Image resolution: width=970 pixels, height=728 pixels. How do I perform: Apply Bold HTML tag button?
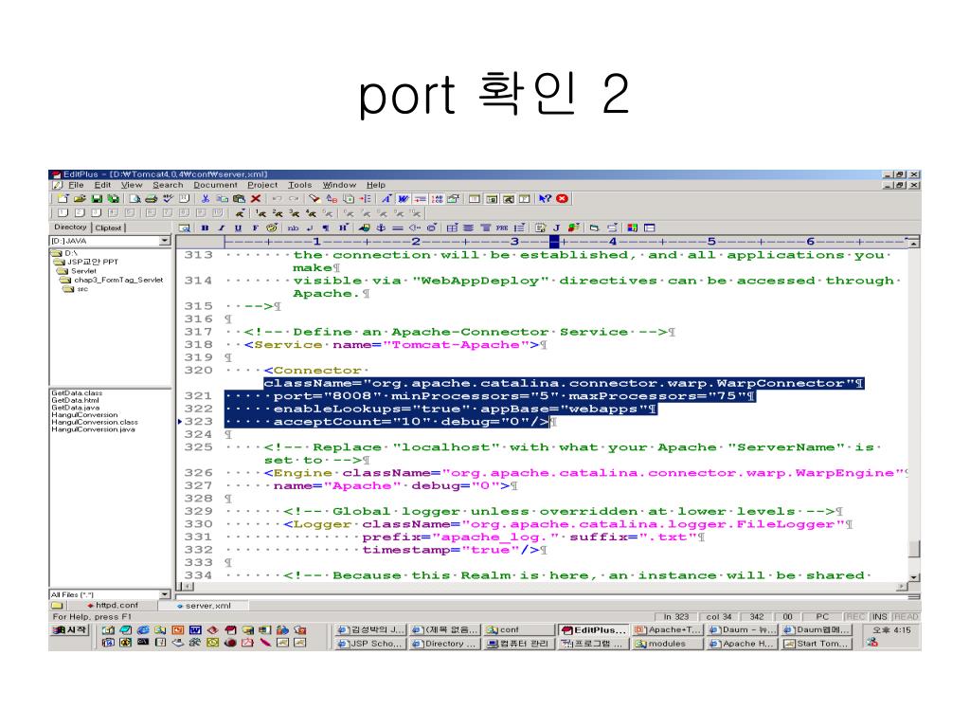coord(205,227)
